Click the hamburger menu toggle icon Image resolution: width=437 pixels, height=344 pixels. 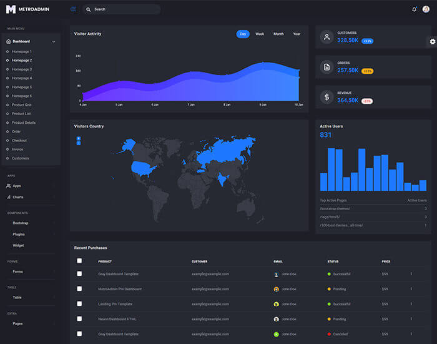(x=73, y=9)
